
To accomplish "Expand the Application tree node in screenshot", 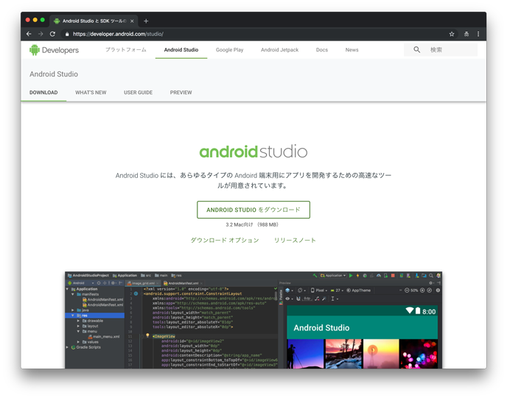I will click(x=67, y=289).
